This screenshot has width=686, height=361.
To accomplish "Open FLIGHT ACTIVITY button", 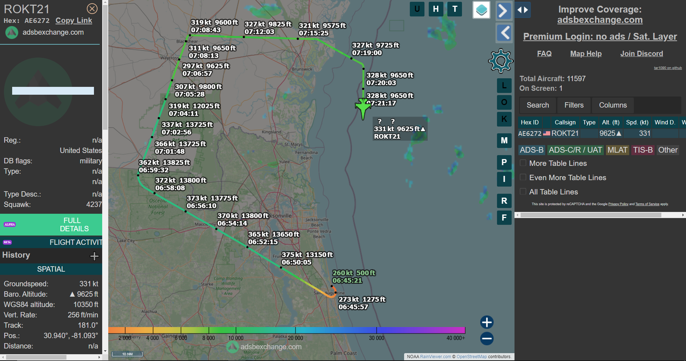I will click(x=51, y=242).
